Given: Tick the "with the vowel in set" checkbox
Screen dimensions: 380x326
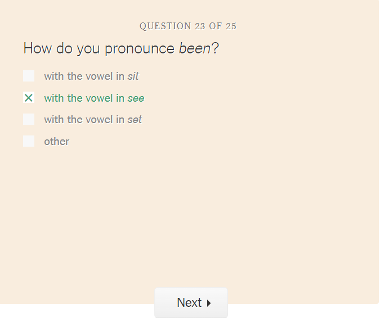Looking at the screenshot, I should click(x=29, y=119).
